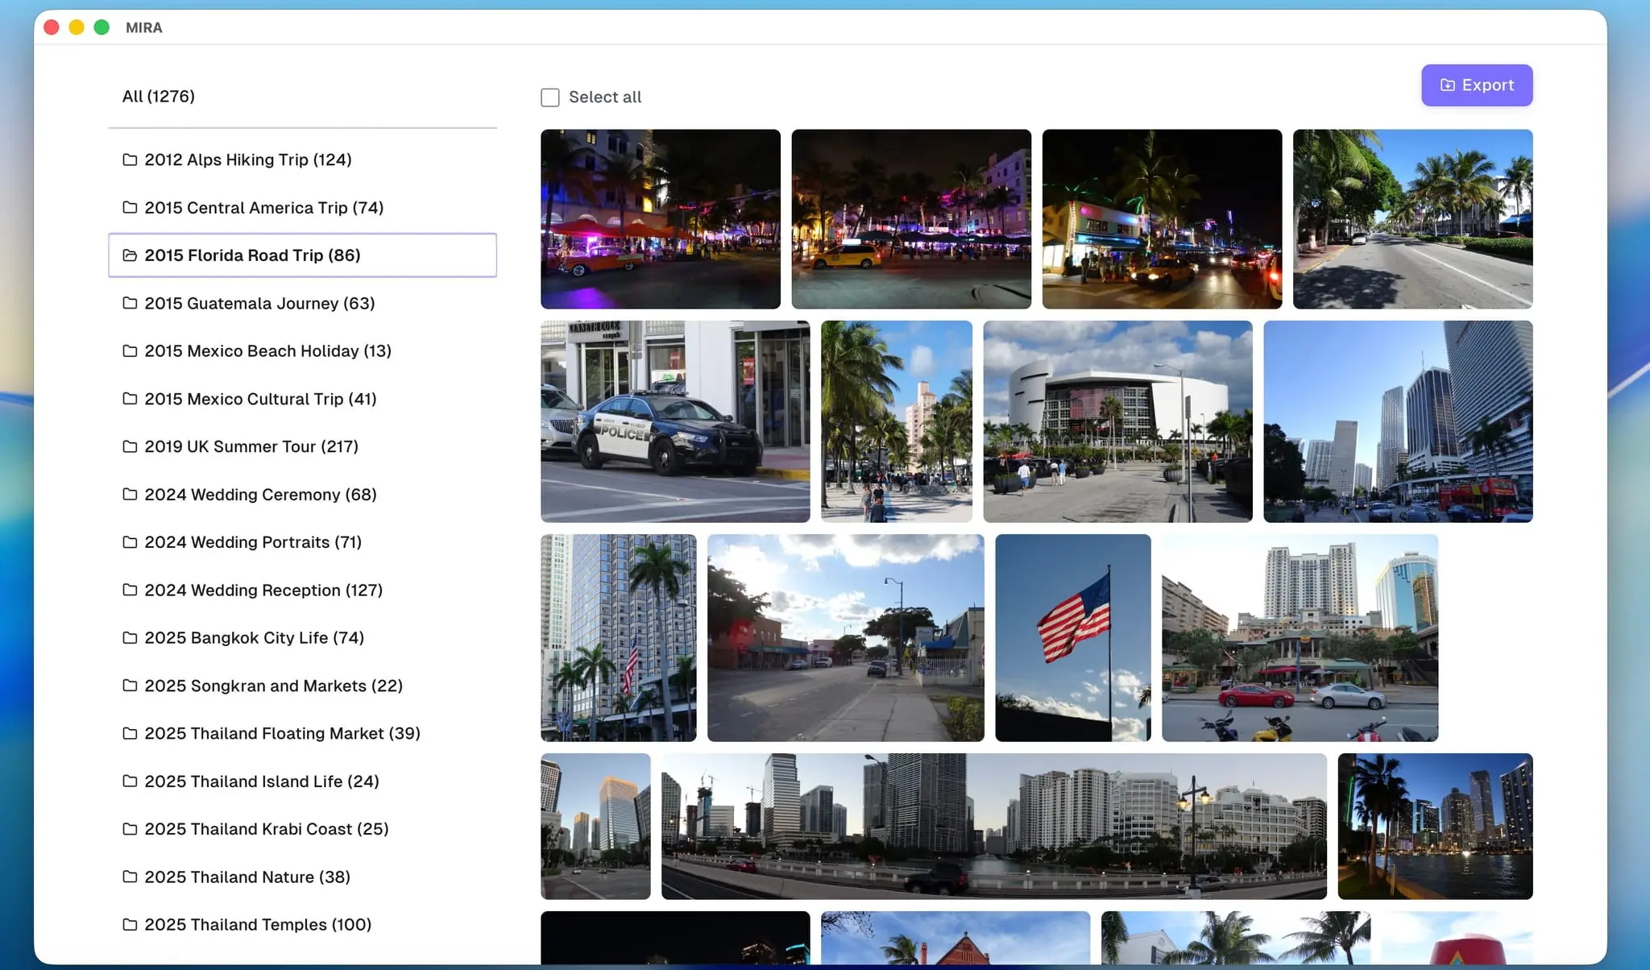
Task: Click folder icon beside 2015 Mexico Cultural Trip
Action: tap(130, 399)
